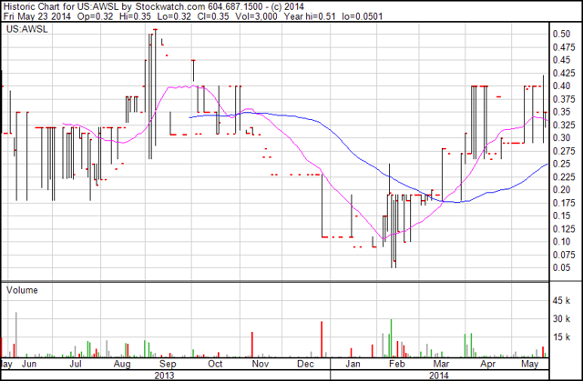The height and width of the screenshot is (381, 583).
Task: Click the 0.325 price axis label
Action: pos(564,125)
